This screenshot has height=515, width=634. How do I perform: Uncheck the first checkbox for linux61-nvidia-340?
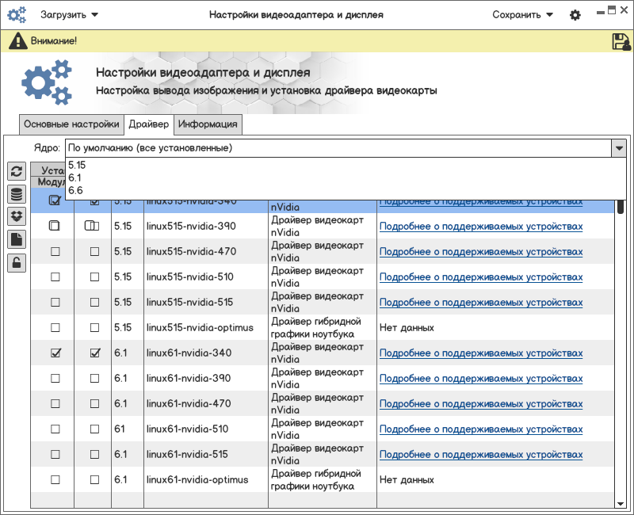pos(55,353)
